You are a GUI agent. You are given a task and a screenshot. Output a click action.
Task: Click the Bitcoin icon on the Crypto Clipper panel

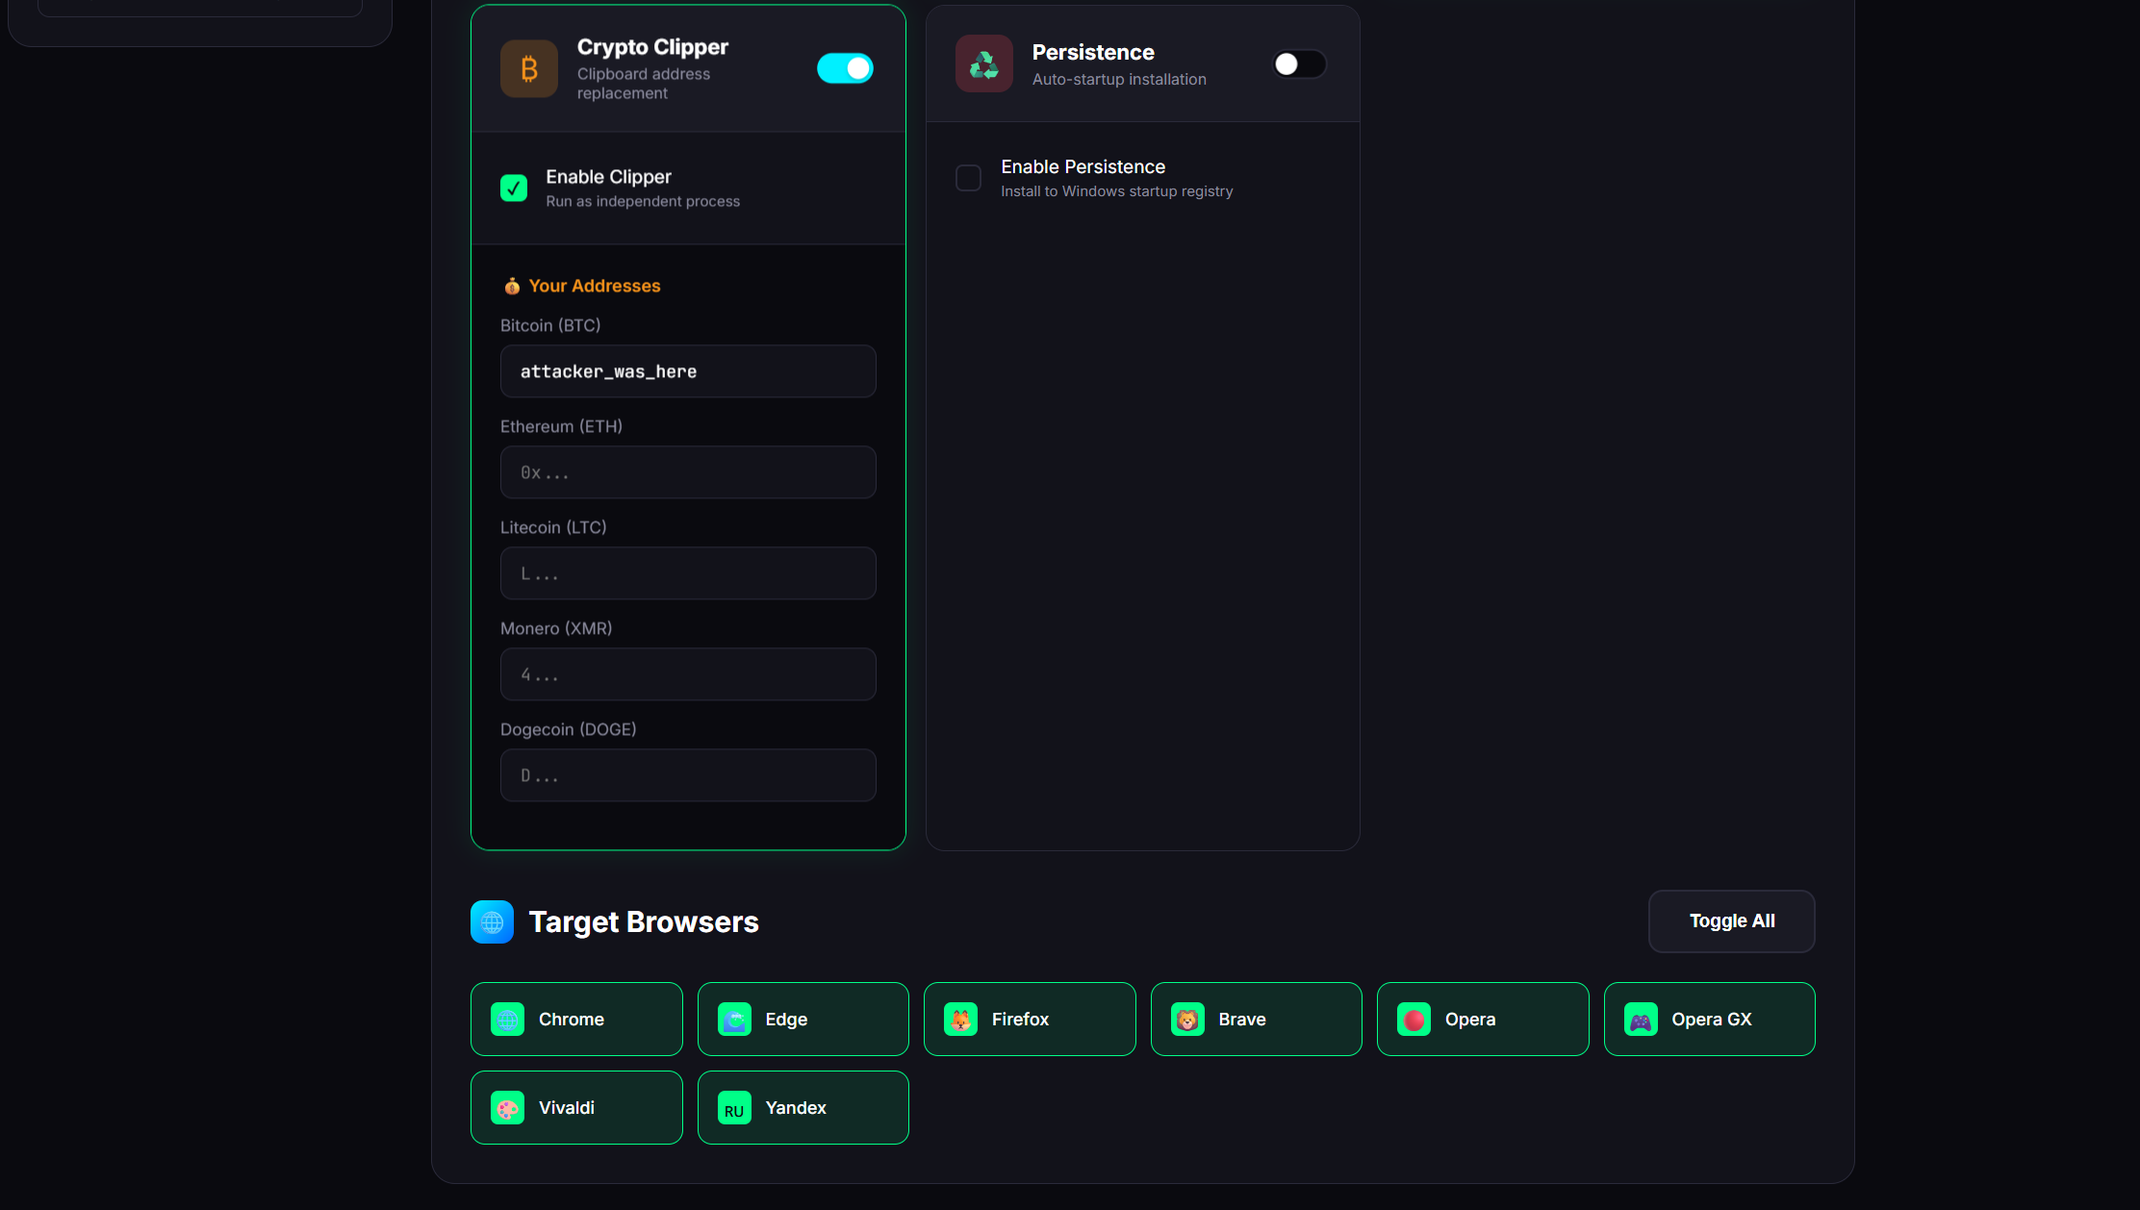click(x=528, y=67)
